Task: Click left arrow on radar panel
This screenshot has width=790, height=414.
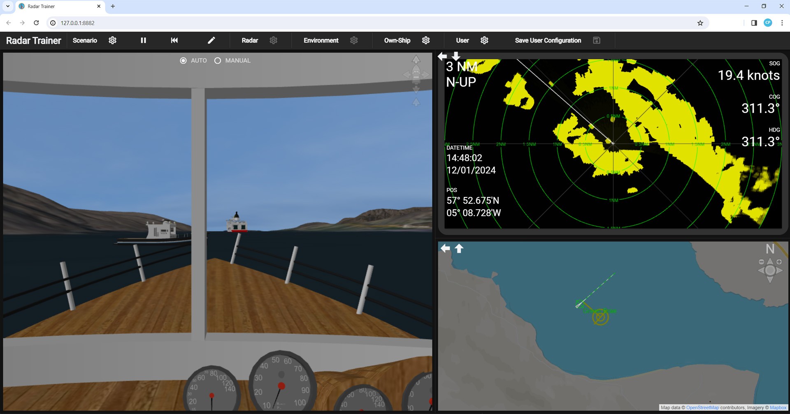Action: coord(442,56)
